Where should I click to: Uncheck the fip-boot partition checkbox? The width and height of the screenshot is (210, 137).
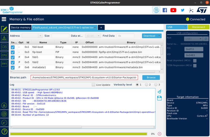click(13, 52)
